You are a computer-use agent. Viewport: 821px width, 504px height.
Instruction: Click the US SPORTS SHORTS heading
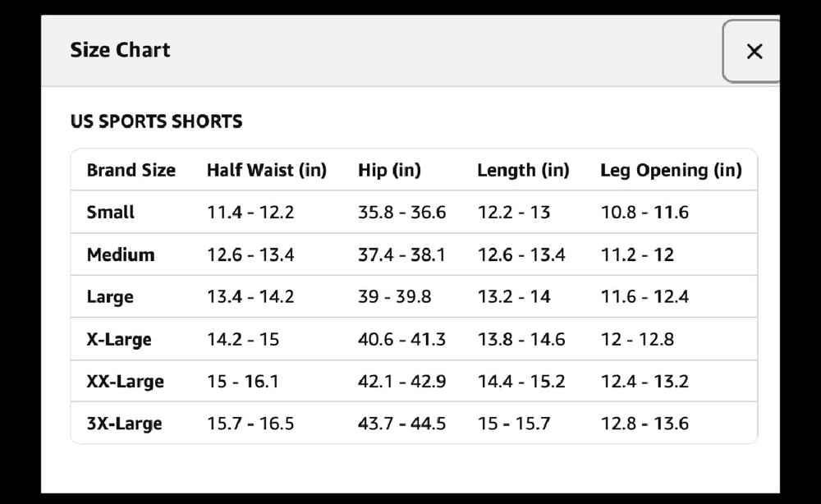[157, 121]
